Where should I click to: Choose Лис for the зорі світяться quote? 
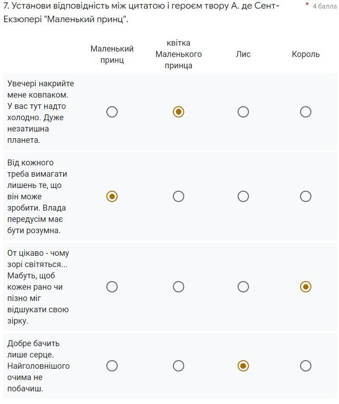coord(243,287)
